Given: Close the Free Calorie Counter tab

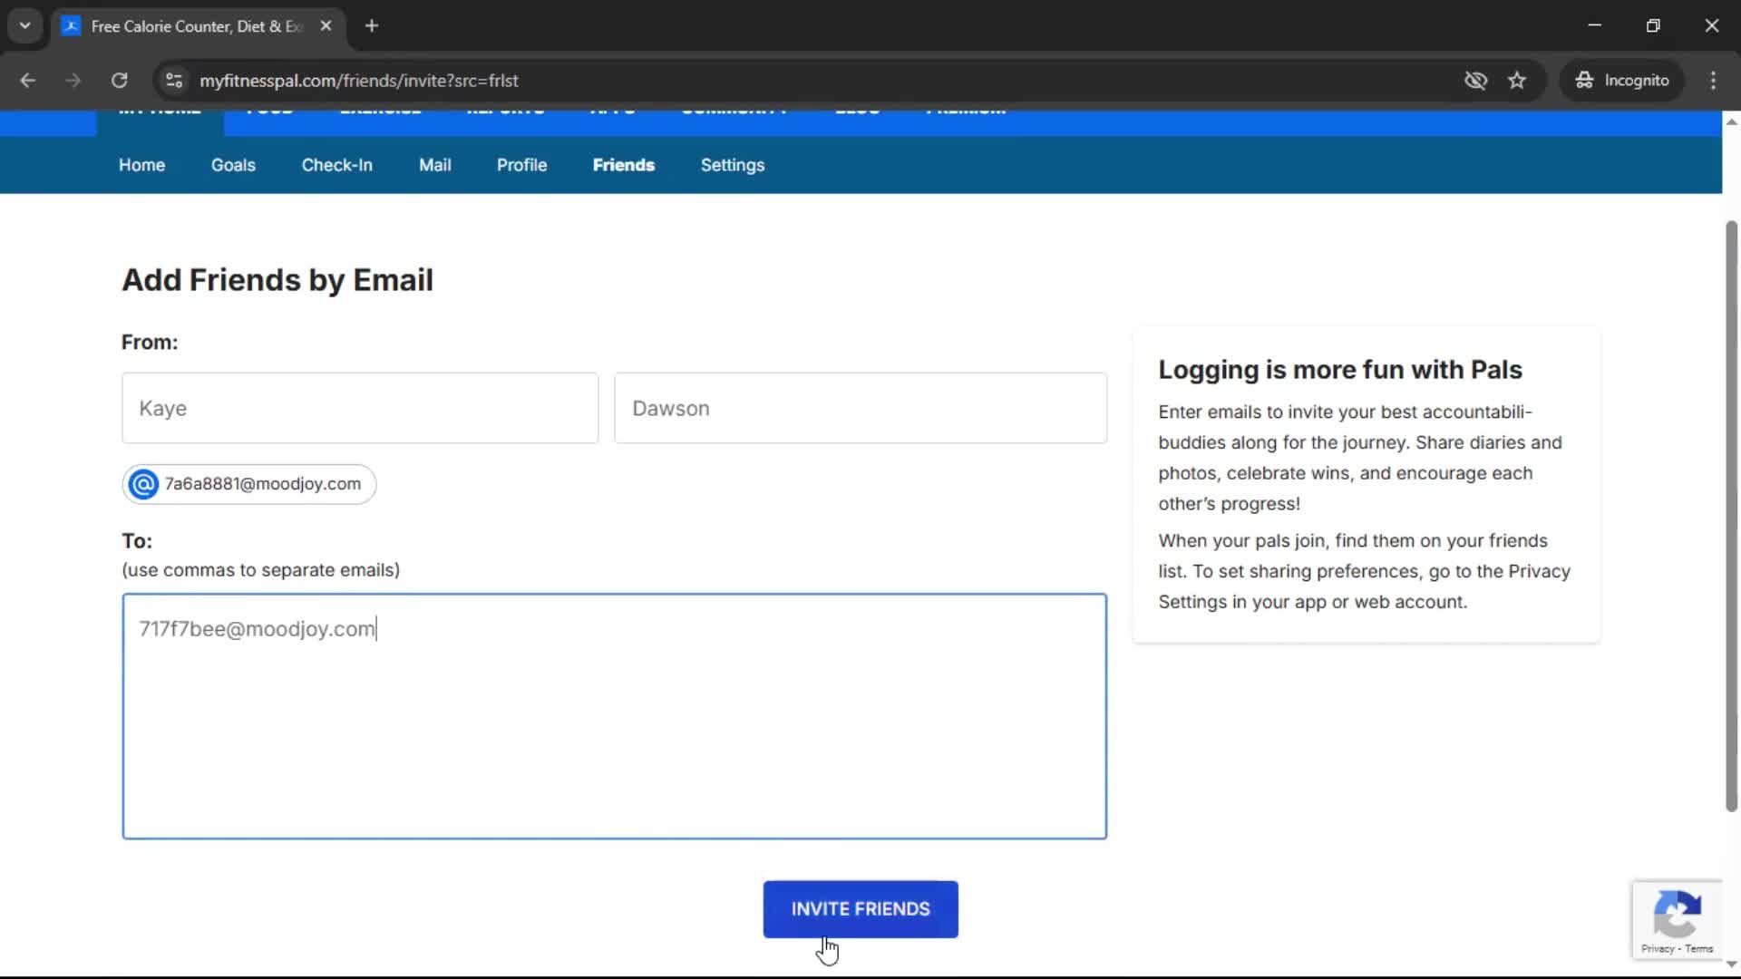Looking at the screenshot, I should click(x=326, y=25).
